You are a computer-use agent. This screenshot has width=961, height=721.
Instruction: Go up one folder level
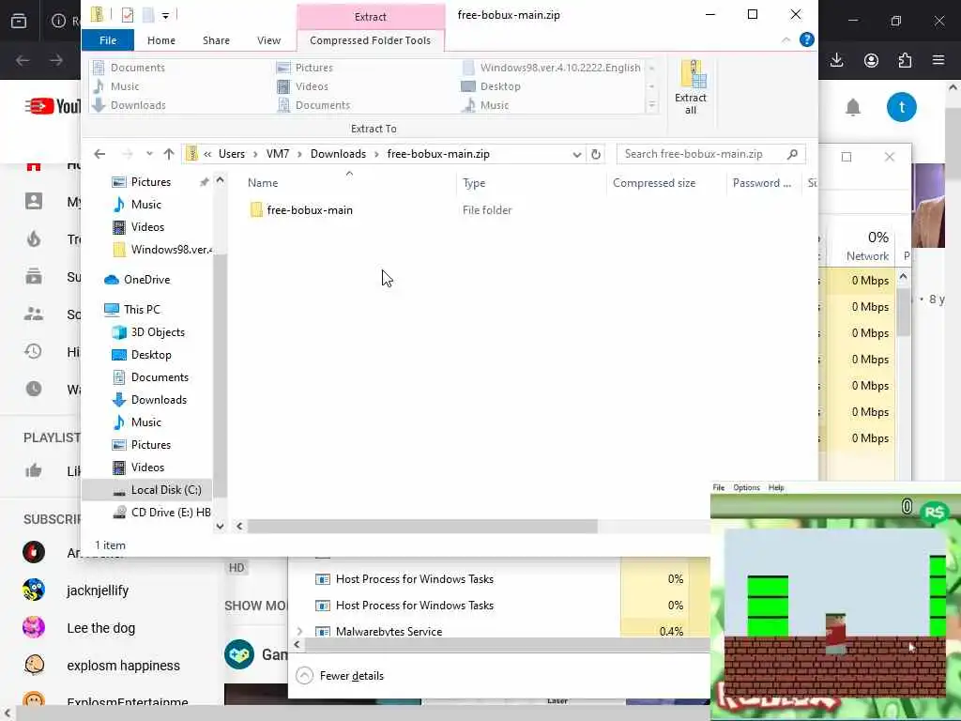click(169, 154)
